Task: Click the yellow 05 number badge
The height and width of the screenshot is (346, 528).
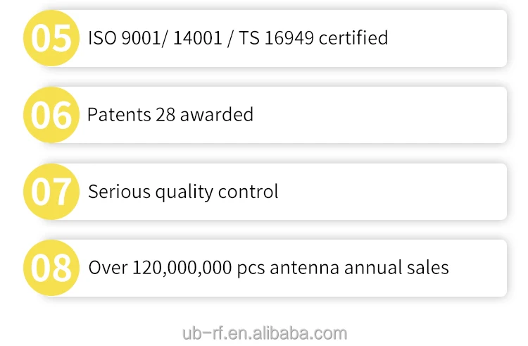Action: 51,38
